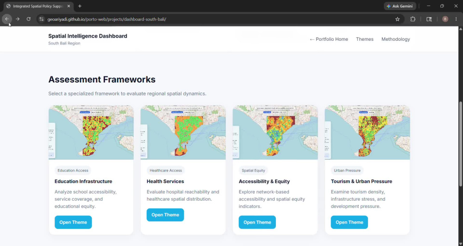The image size is (463, 246).
Task: Click the Assessment Frameworks heading
Action: click(102, 79)
